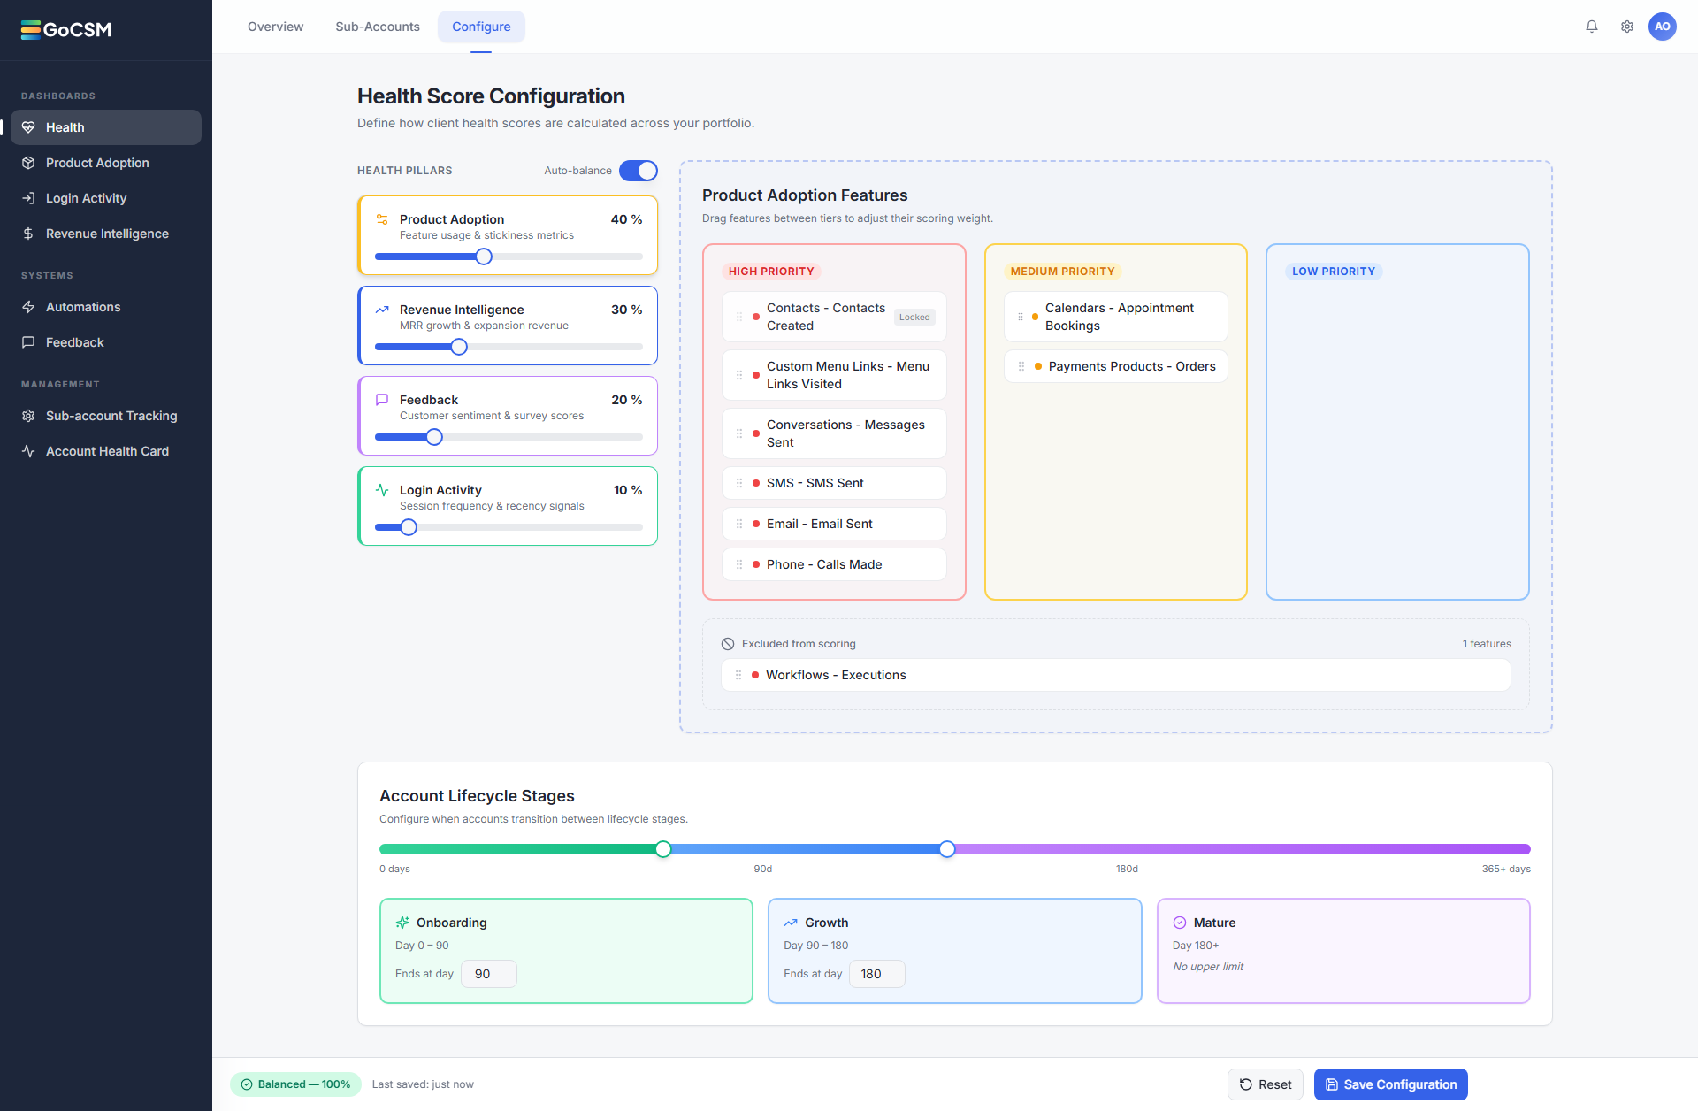Click the Save Configuration button
The image size is (1698, 1111).
click(x=1391, y=1084)
